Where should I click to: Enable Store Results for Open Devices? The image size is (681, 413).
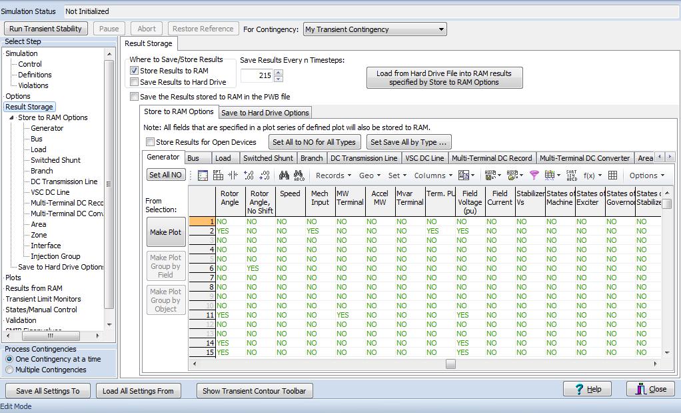point(151,141)
